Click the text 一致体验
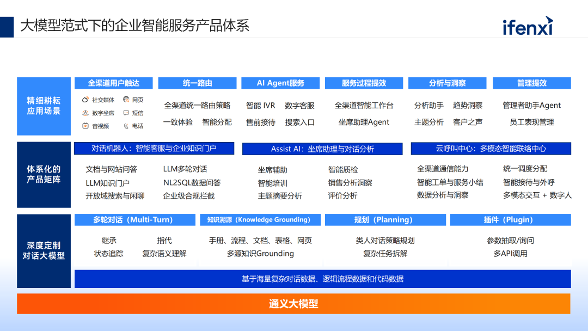The height and width of the screenshot is (331, 588). point(178,122)
